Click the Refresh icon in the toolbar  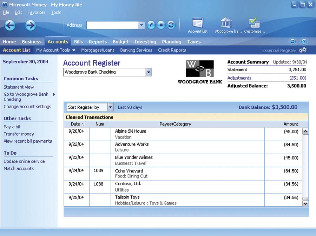pos(171,25)
